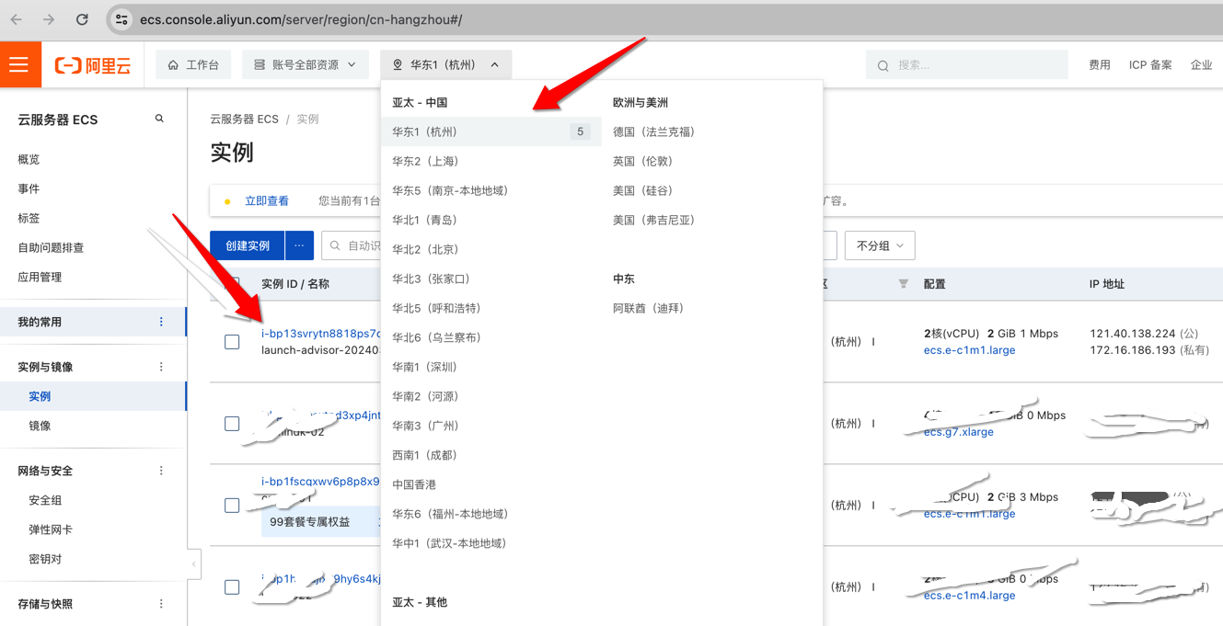Click the browser address bar URL
The width and height of the screenshot is (1223, 626).
(x=301, y=19)
